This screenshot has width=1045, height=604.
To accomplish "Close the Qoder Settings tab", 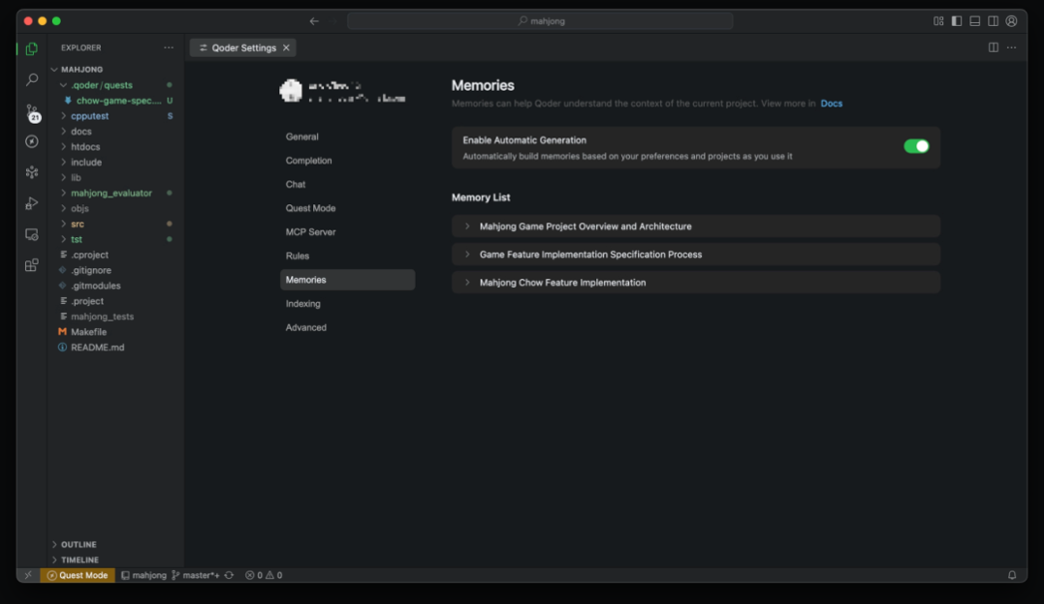I will 286,48.
